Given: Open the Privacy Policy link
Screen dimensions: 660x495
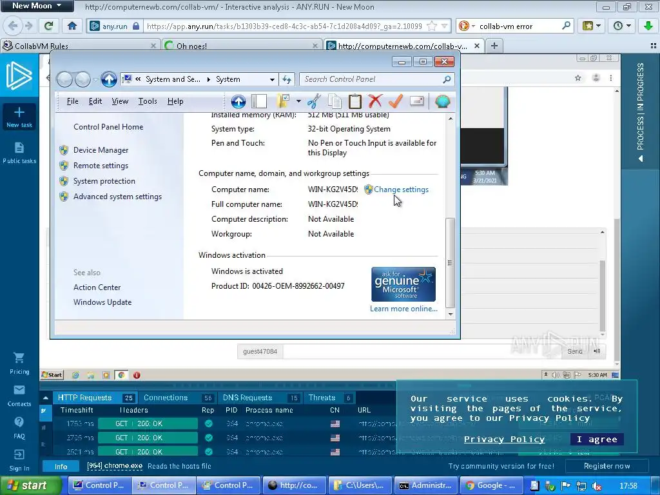Looking at the screenshot, I should [x=504, y=440].
